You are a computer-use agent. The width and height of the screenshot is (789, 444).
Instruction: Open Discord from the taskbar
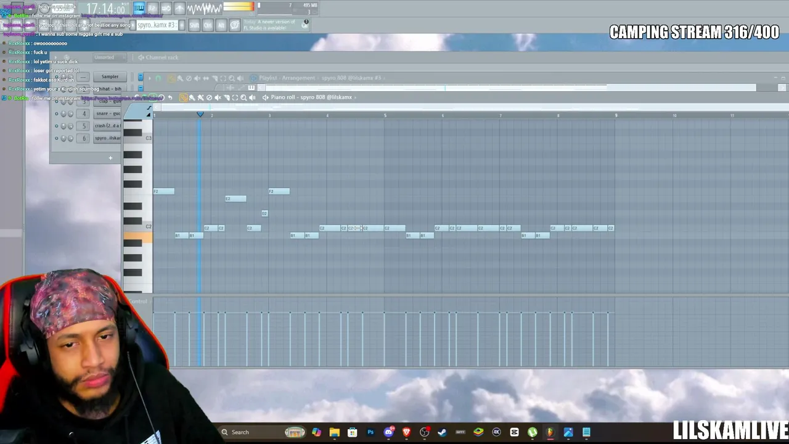388,432
